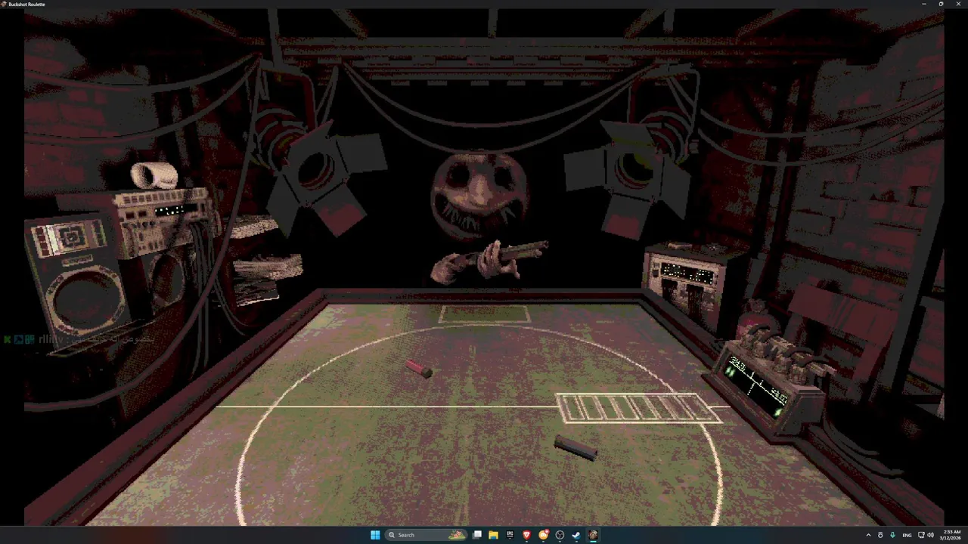Open Epic Games Launcher taskbar icon

click(510, 535)
